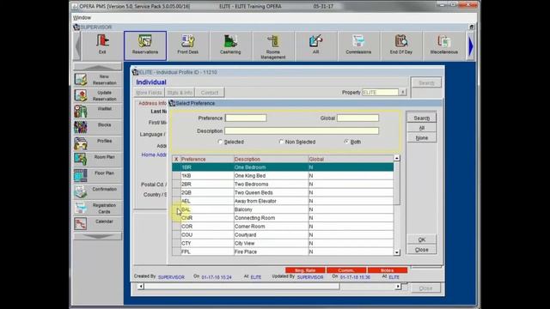This screenshot has width=550, height=309.
Task: Click preference list scroll up arrow
Action: [x=397, y=158]
